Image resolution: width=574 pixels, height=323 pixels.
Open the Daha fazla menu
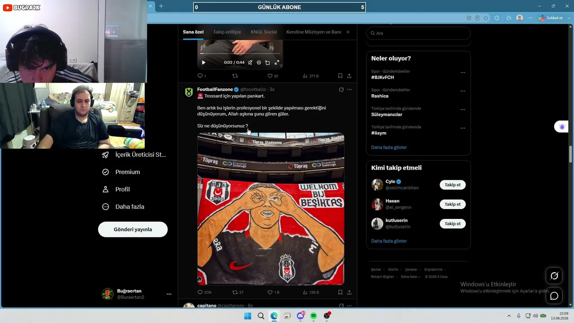pos(123,207)
